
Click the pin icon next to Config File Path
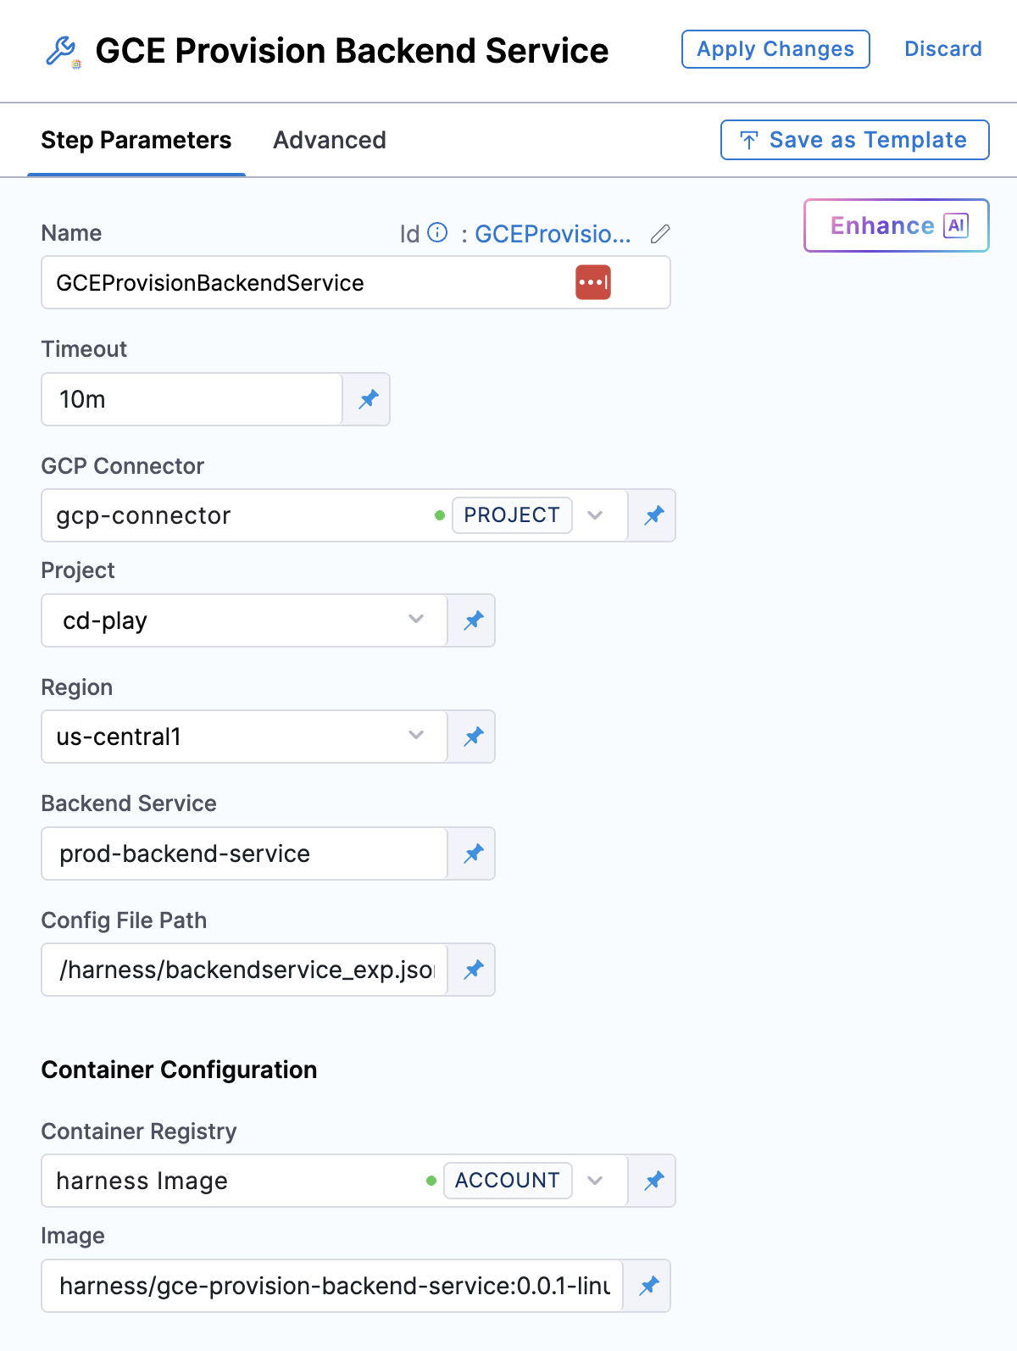coord(473,970)
